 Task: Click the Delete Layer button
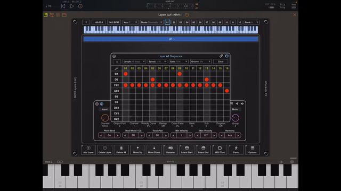coord(105,150)
